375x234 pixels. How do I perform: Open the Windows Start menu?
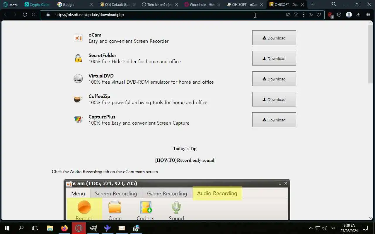point(7,228)
